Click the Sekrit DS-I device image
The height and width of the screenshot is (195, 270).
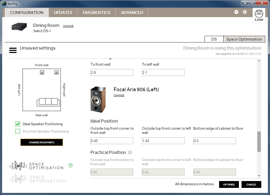coord(19,27)
